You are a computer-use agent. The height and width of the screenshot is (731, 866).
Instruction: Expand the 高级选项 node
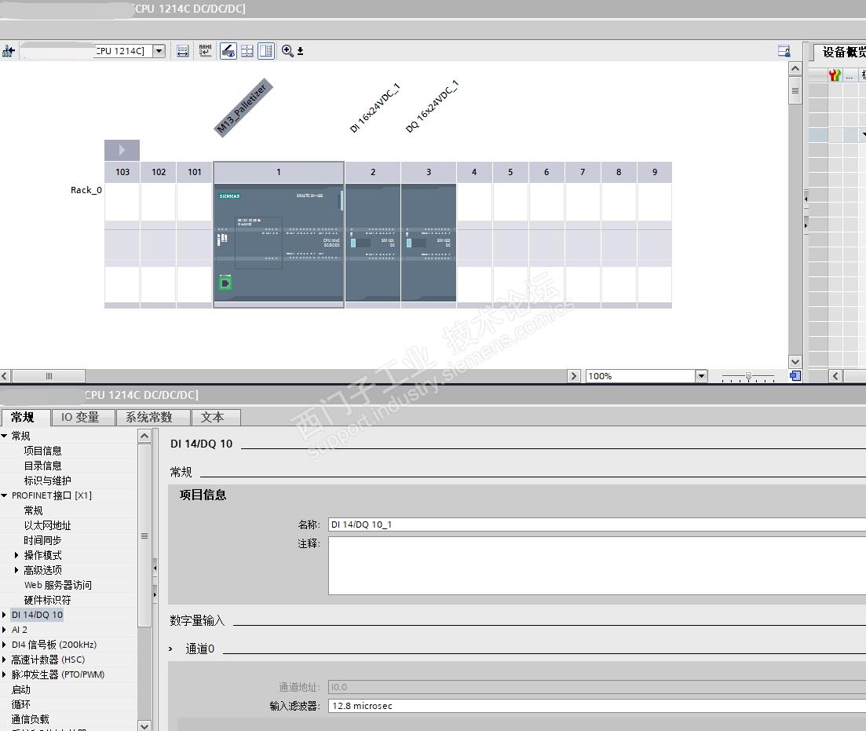[16, 570]
